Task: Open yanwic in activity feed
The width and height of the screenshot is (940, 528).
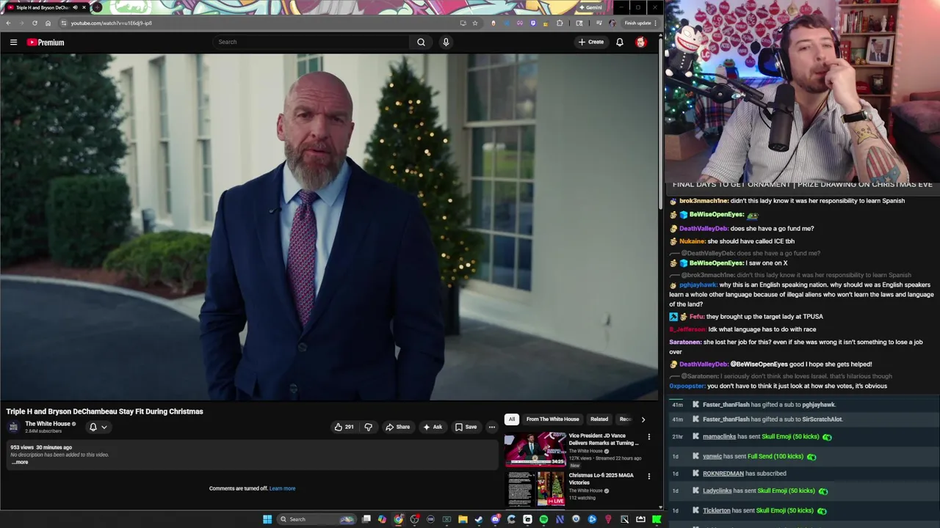Action: point(712,456)
